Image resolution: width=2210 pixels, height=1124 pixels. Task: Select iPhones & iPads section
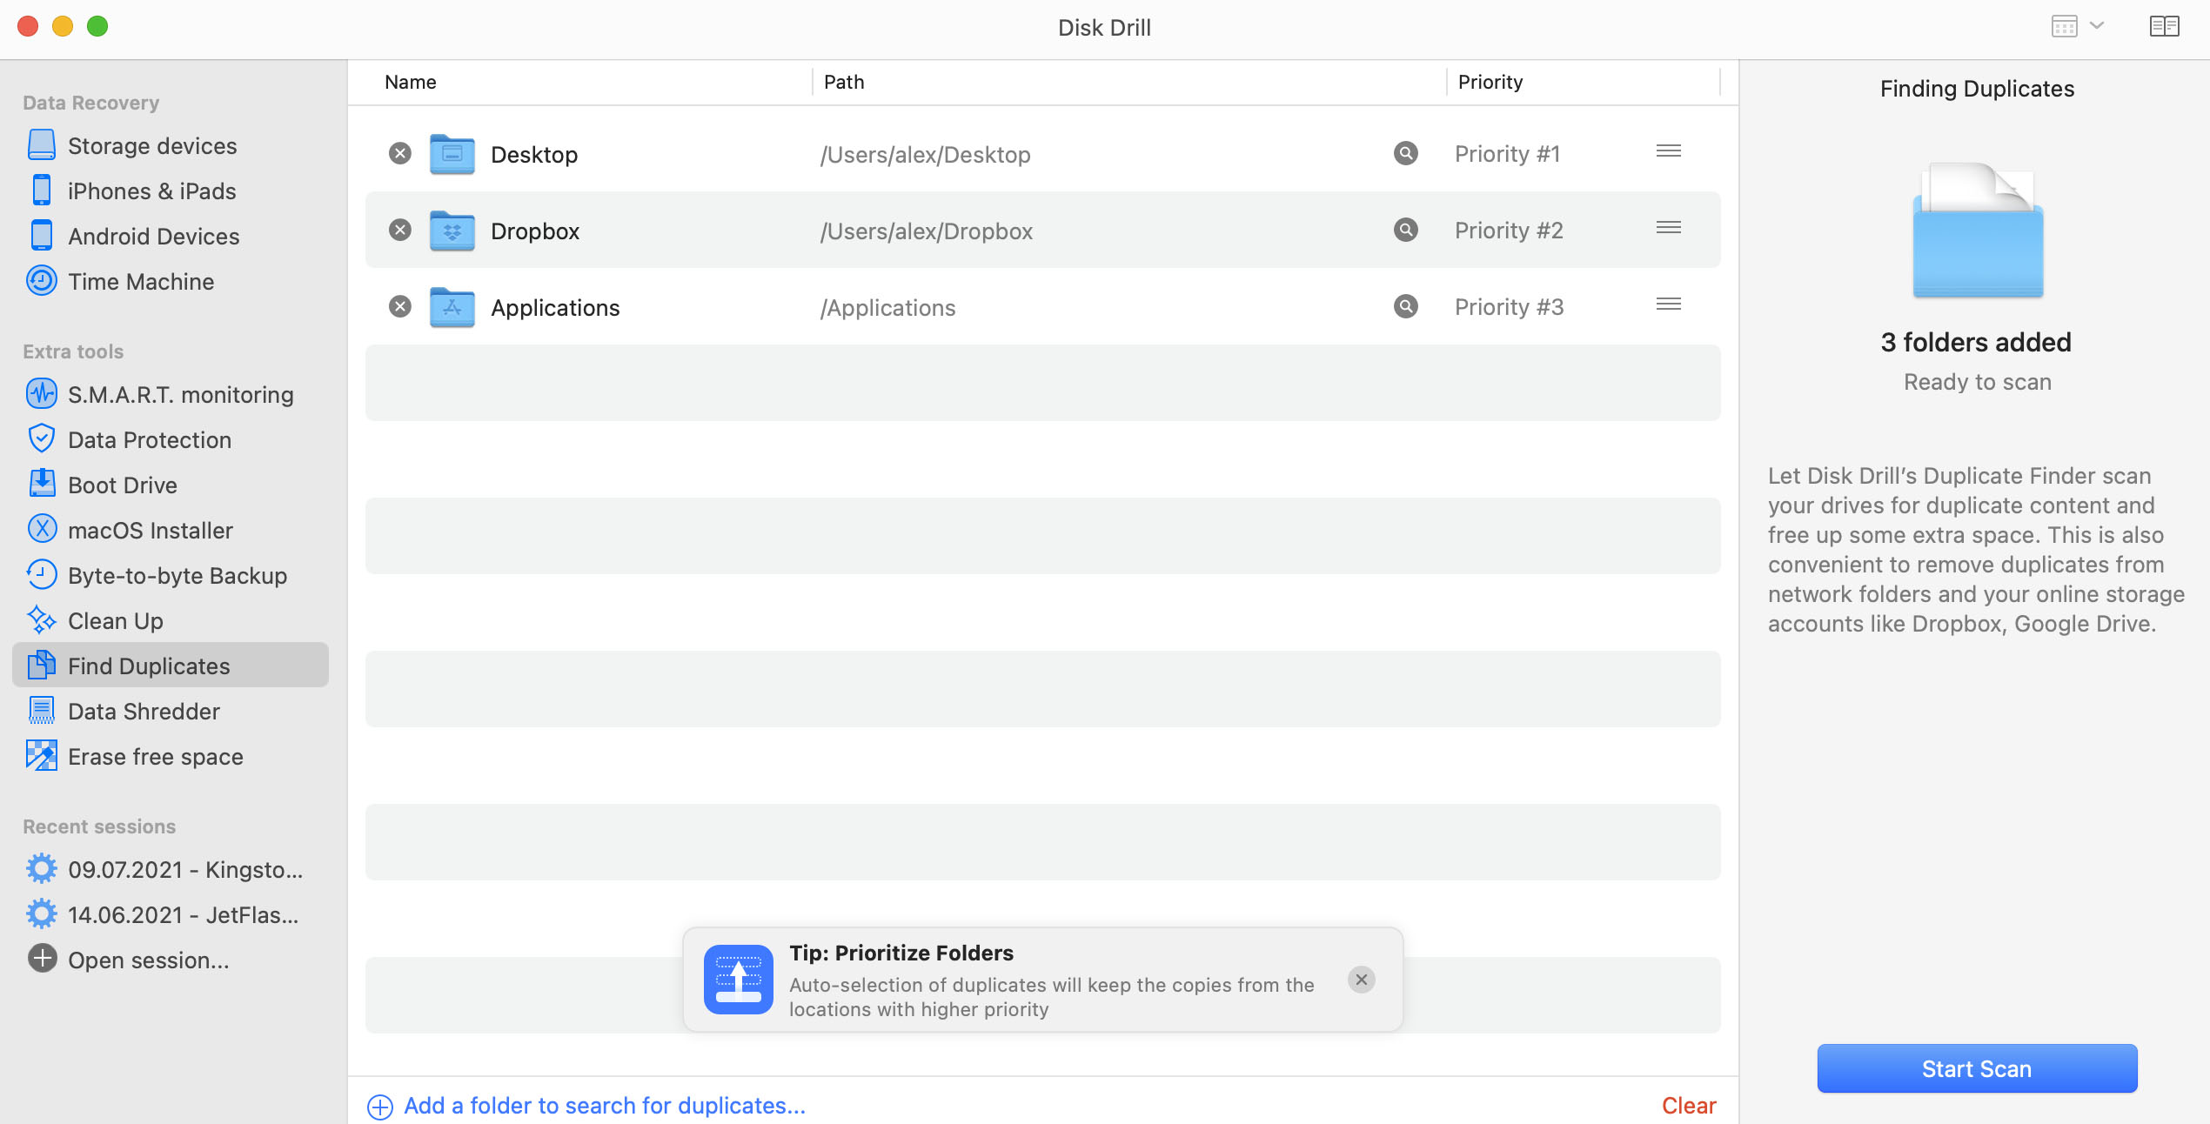(171, 191)
